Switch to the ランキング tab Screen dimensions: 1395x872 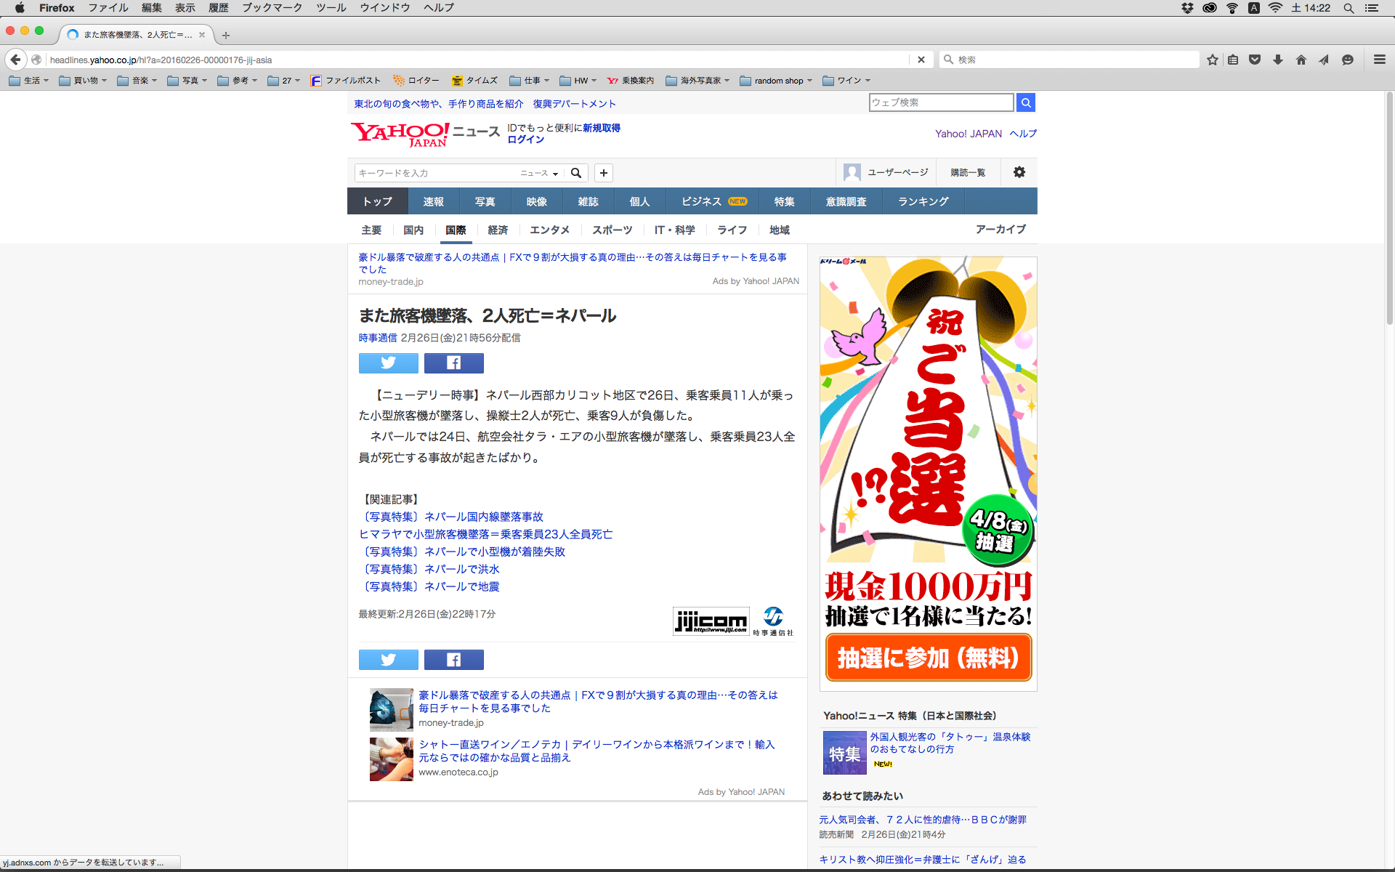click(x=923, y=201)
